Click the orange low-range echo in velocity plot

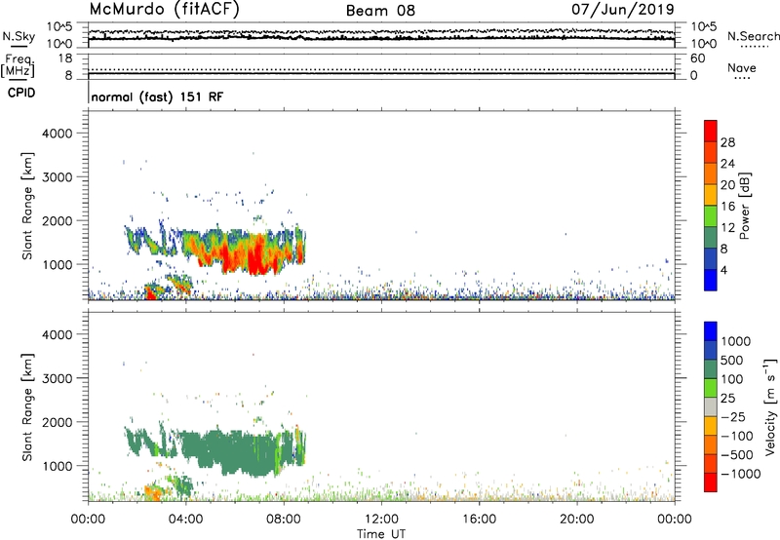click(x=152, y=493)
